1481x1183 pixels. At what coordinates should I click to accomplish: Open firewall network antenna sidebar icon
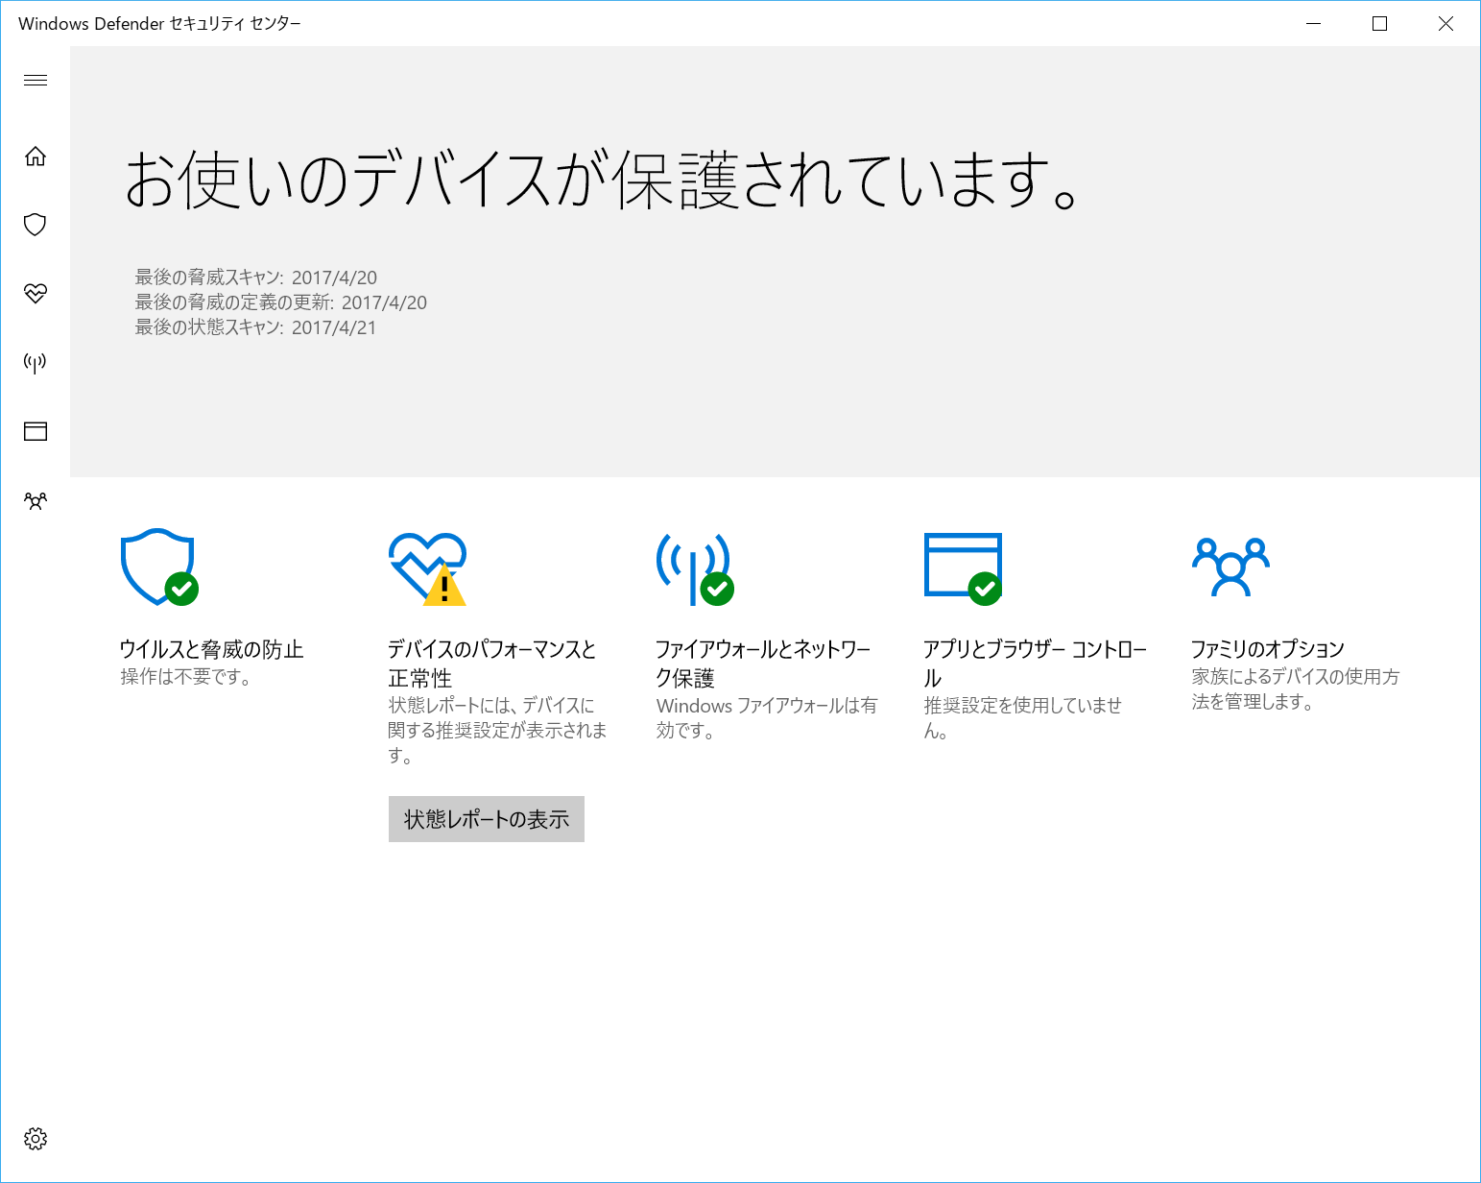coord(36,363)
